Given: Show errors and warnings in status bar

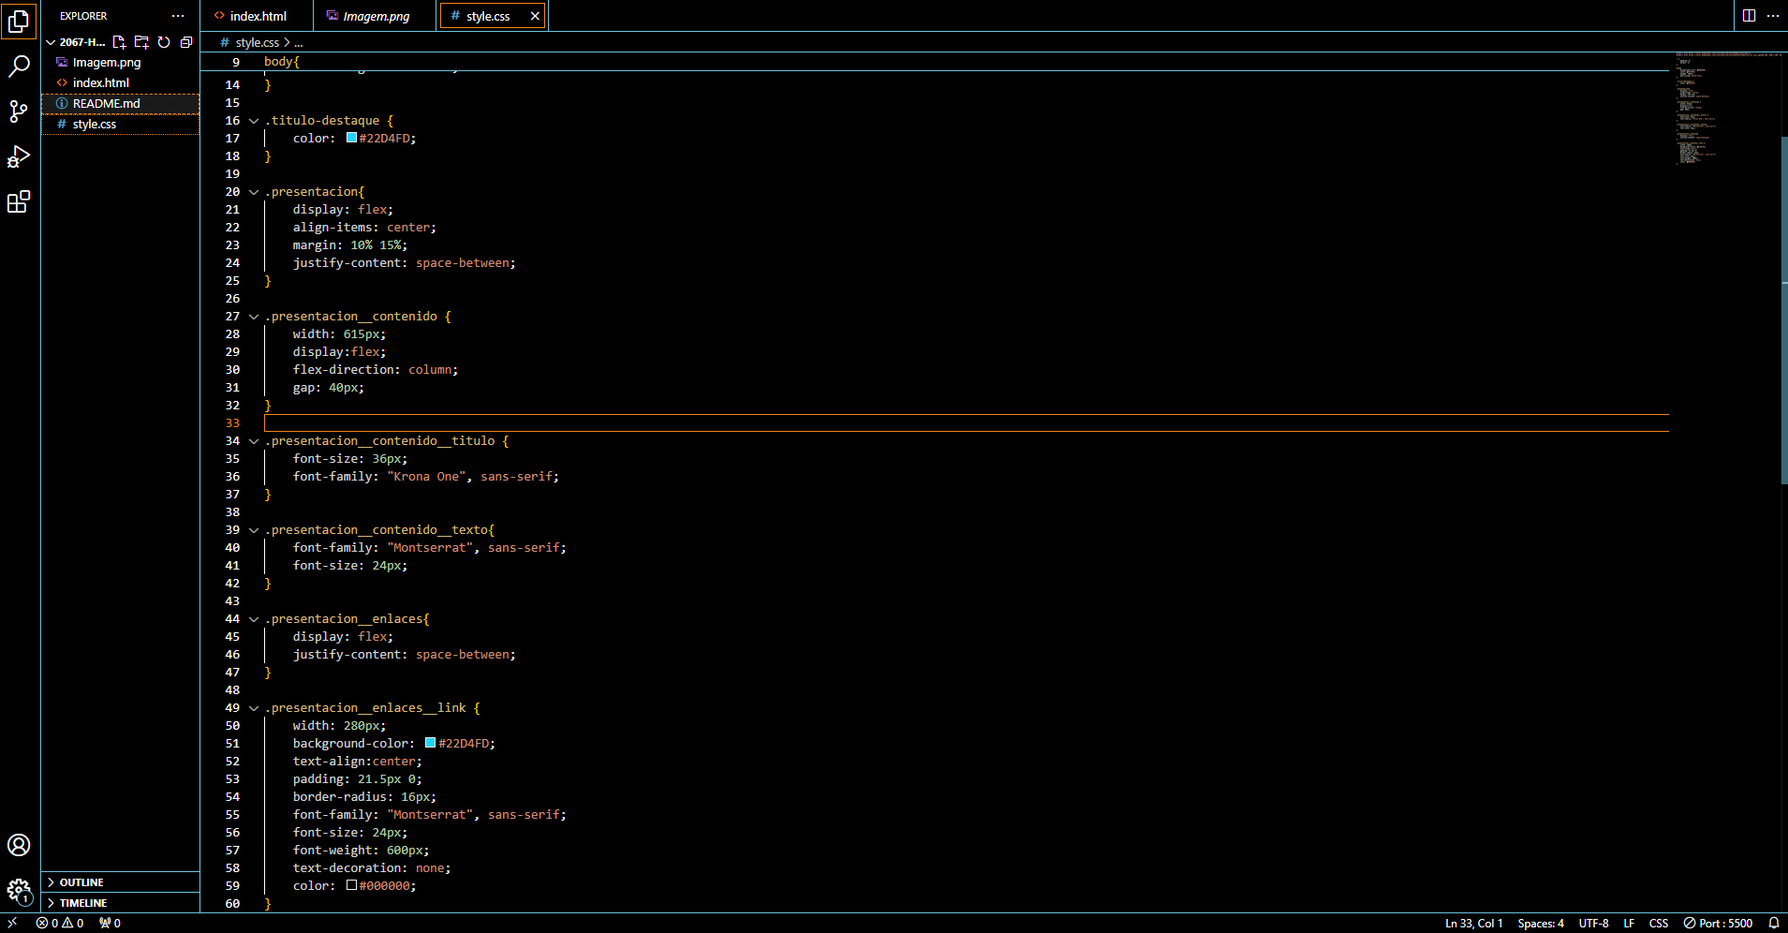Looking at the screenshot, I should pyautogui.click(x=60, y=923).
